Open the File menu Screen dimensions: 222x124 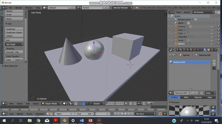click(10, 8)
